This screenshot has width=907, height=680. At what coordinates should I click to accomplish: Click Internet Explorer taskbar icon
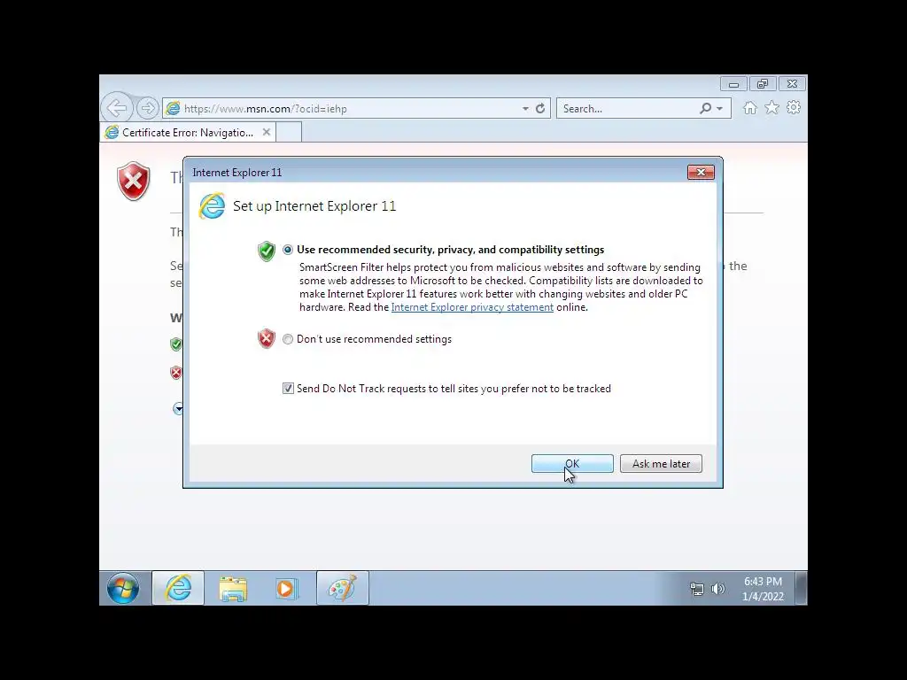coord(178,589)
